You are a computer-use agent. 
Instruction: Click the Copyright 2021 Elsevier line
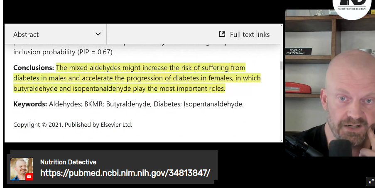pos(73,125)
